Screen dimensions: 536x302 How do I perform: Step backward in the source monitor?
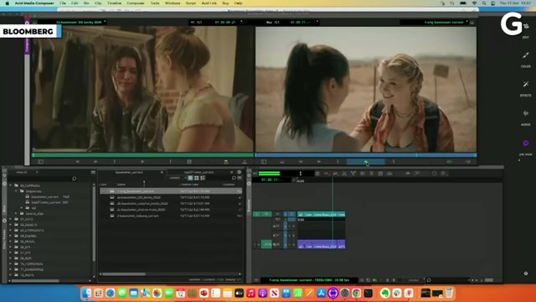77,162
